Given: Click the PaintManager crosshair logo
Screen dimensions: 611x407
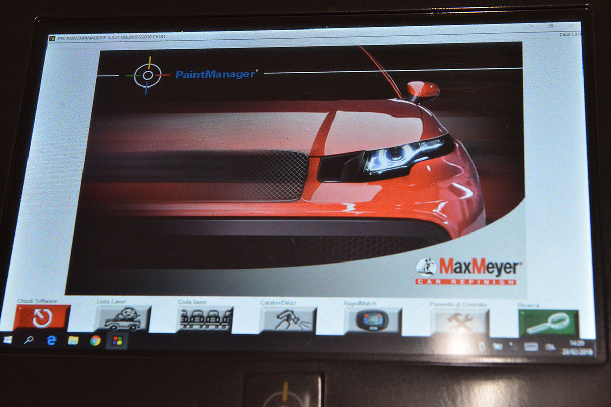Looking at the screenshot, I should 147,76.
